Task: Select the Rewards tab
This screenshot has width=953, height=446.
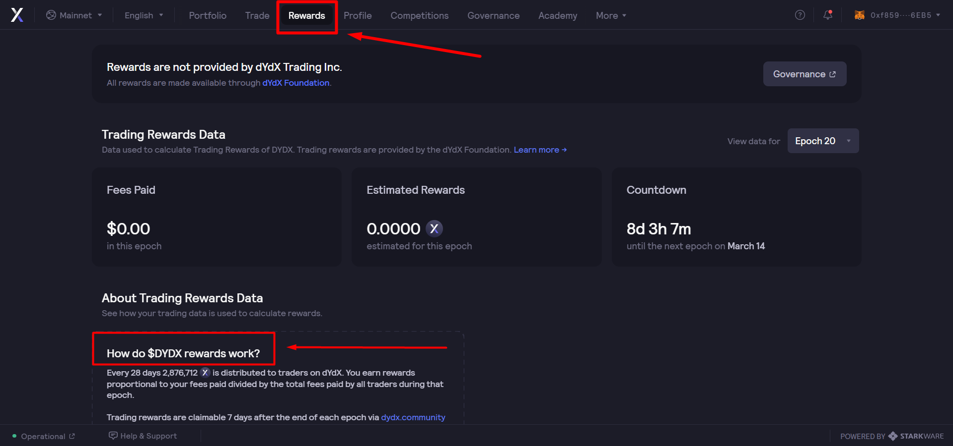Action: click(307, 15)
